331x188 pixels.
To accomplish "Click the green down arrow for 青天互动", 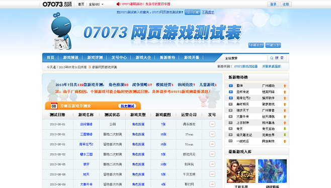I will point(285,129).
